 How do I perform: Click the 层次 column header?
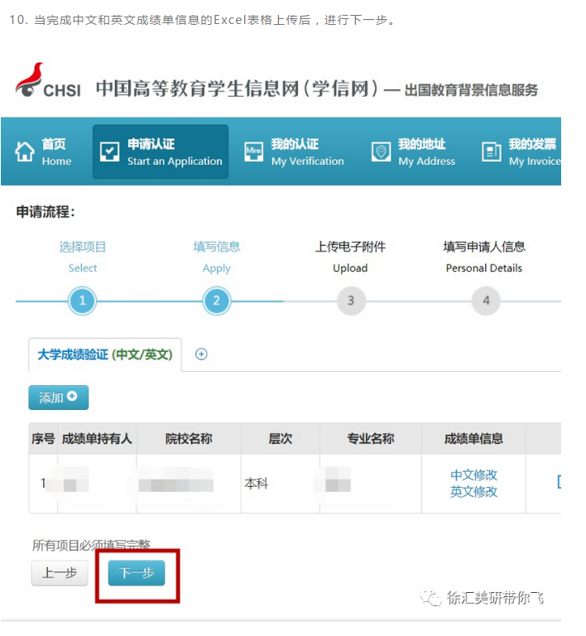pos(280,438)
